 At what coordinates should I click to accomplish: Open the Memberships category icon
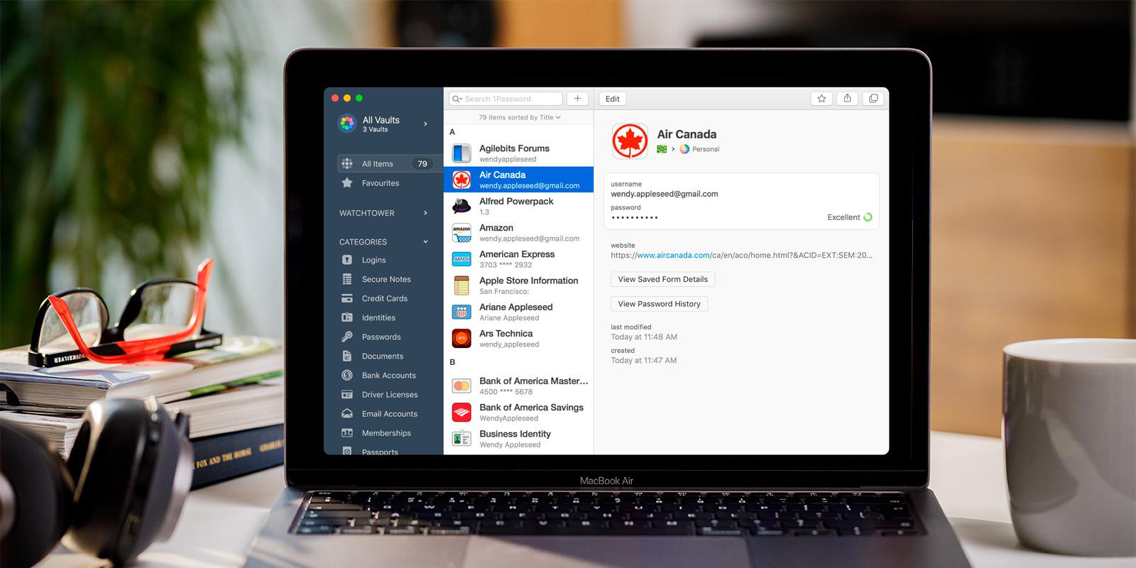point(347,432)
